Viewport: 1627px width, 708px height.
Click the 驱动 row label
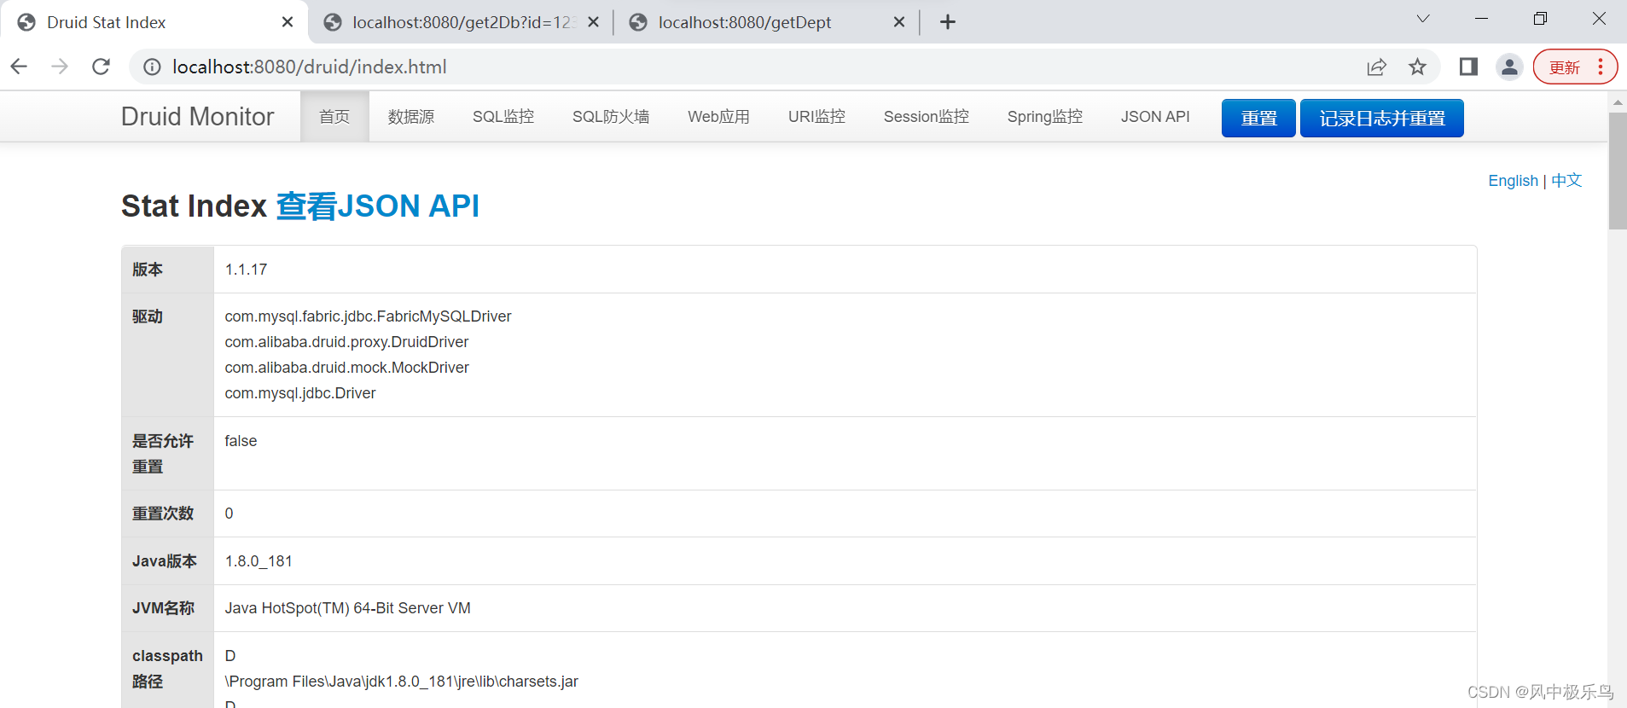click(x=148, y=316)
